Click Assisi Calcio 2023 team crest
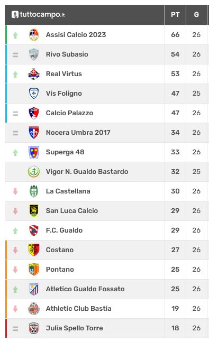The image size is (209, 342). pos(34,35)
